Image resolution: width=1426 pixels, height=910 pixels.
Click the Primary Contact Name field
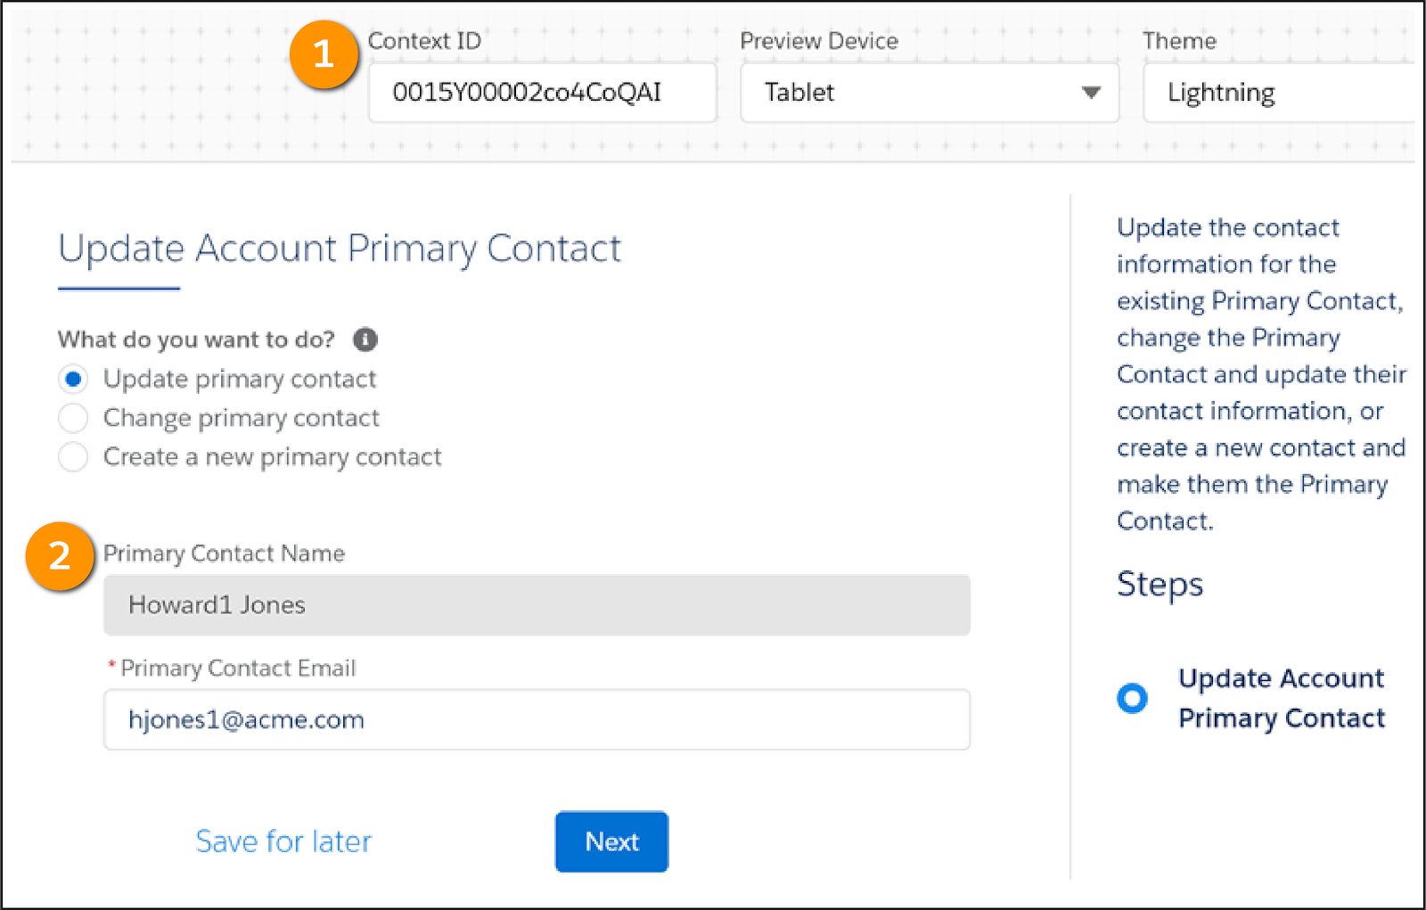click(537, 605)
